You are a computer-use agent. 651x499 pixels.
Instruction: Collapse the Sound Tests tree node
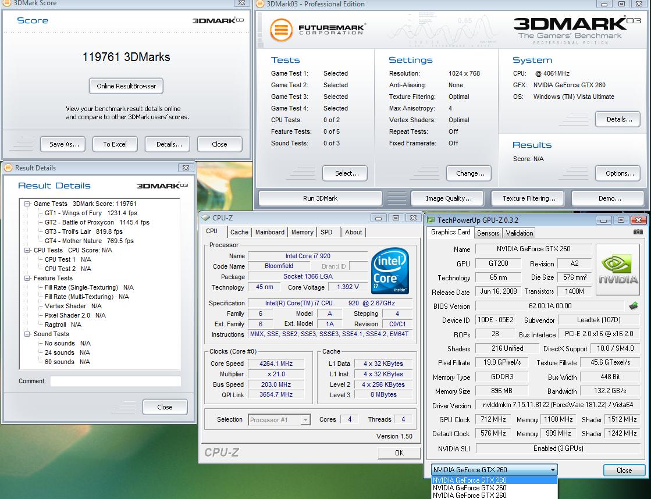click(x=27, y=334)
